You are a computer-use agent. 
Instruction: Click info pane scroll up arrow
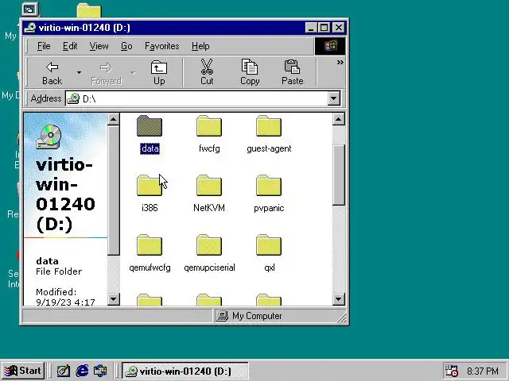coord(113,119)
